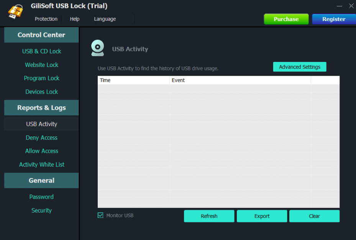Viewport: 356px width, 240px height.
Task: Select Program Lock in the sidebar
Action: [x=41, y=78]
